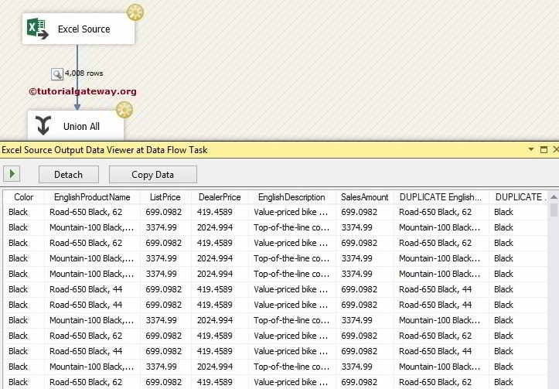This screenshot has width=559, height=389.
Task: Select first row Value-priced bike description cell
Action: point(292,212)
